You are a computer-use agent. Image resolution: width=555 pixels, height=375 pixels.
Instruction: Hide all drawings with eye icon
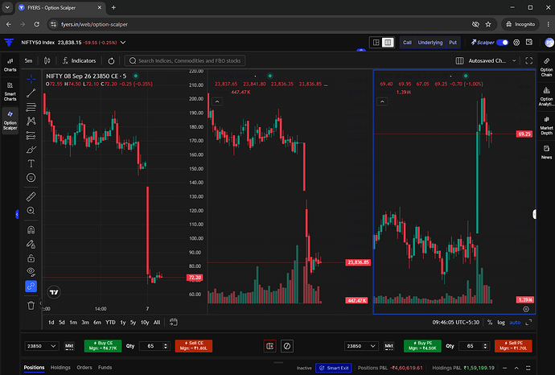pos(31,272)
